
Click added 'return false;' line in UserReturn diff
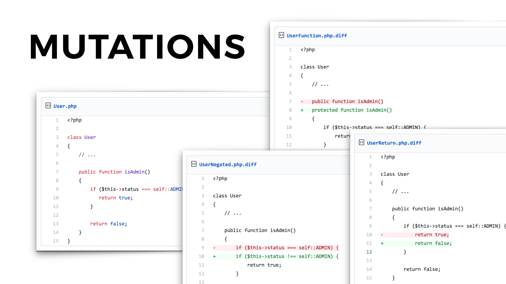(x=433, y=243)
